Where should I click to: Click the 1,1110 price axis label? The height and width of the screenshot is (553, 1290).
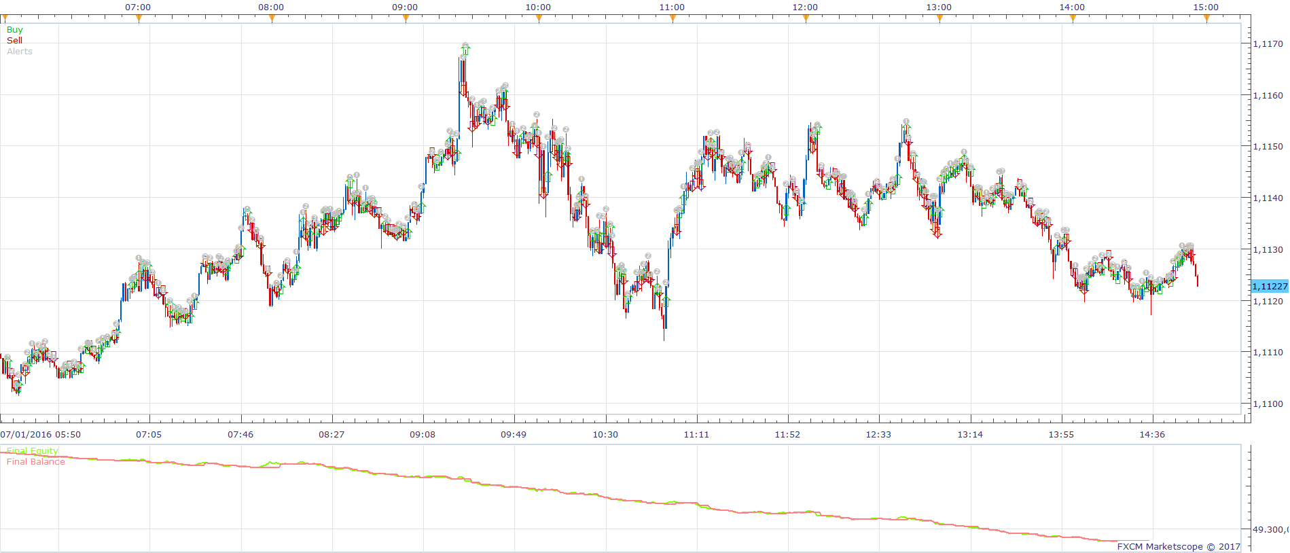pyautogui.click(x=1268, y=353)
